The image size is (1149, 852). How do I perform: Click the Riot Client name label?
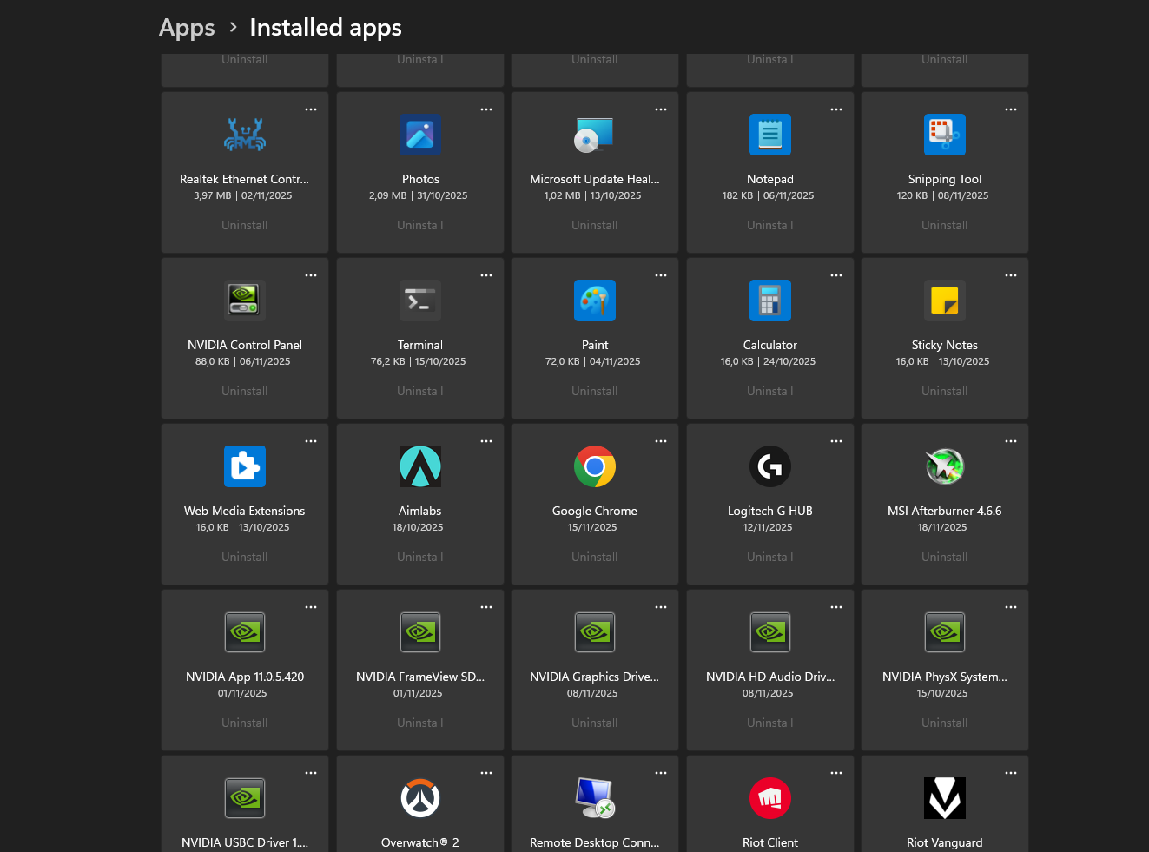[770, 842]
